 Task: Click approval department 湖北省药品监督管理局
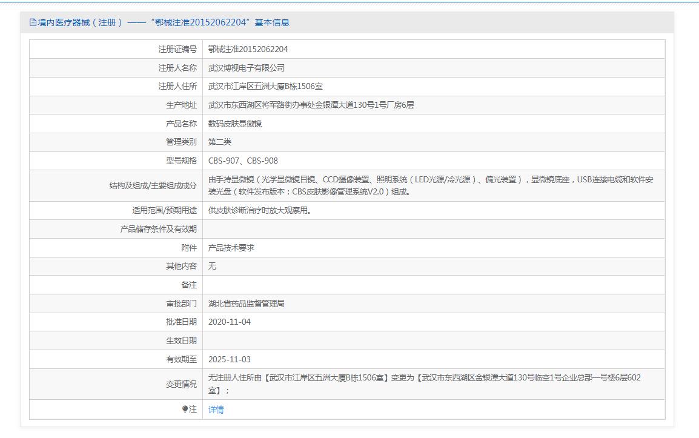[x=246, y=304]
